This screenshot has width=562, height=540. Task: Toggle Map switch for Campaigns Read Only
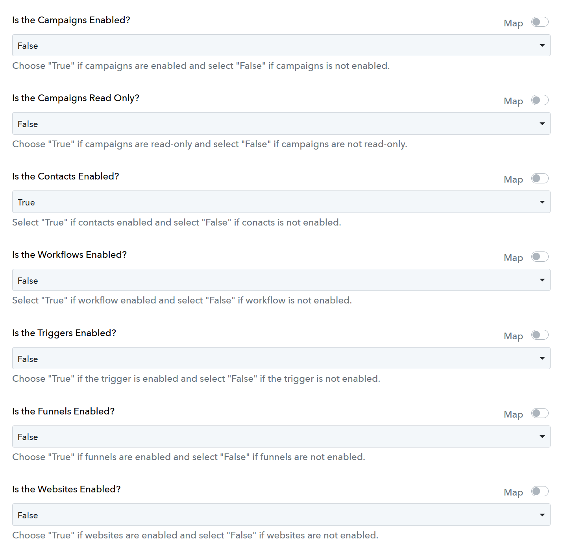540,100
